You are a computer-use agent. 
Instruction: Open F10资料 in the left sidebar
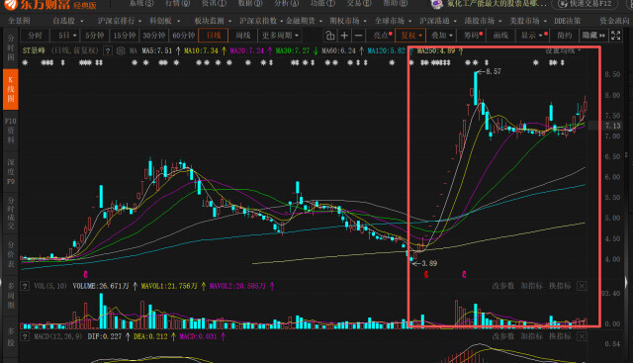(x=11, y=131)
